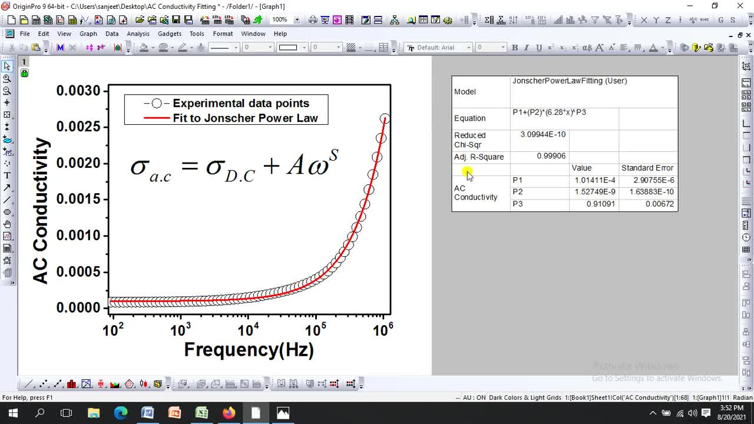Toggle Bold formatting

coord(514,48)
